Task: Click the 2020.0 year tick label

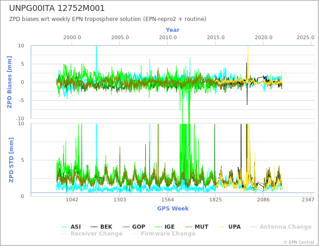Action: (263, 38)
